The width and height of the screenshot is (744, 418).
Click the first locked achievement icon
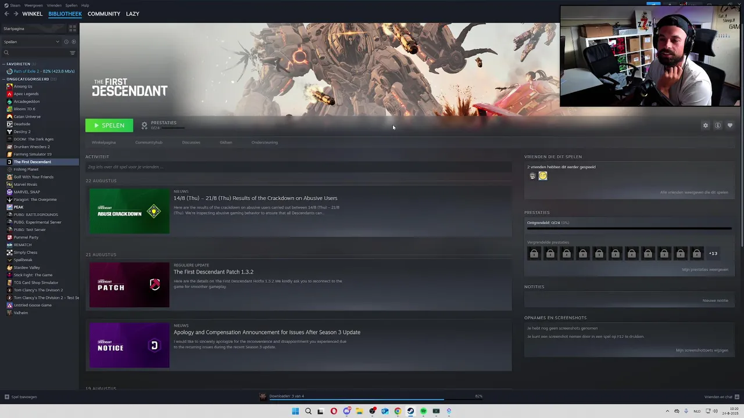[x=534, y=253]
